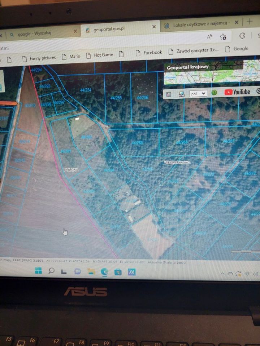Open Windows Search from the taskbar

point(51,271)
